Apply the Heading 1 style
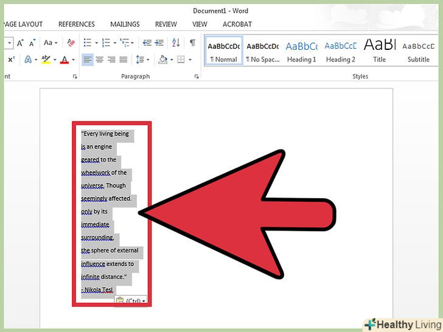The height and width of the screenshot is (332, 443). pyautogui.click(x=302, y=50)
